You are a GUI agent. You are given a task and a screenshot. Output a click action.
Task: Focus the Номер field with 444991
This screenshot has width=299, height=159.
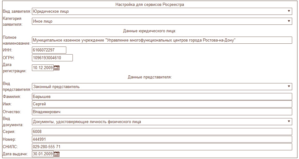point(162,139)
